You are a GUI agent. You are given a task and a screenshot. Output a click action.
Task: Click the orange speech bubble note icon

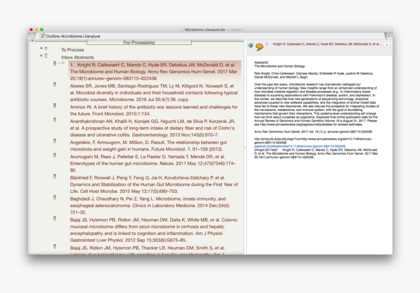click(x=259, y=47)
